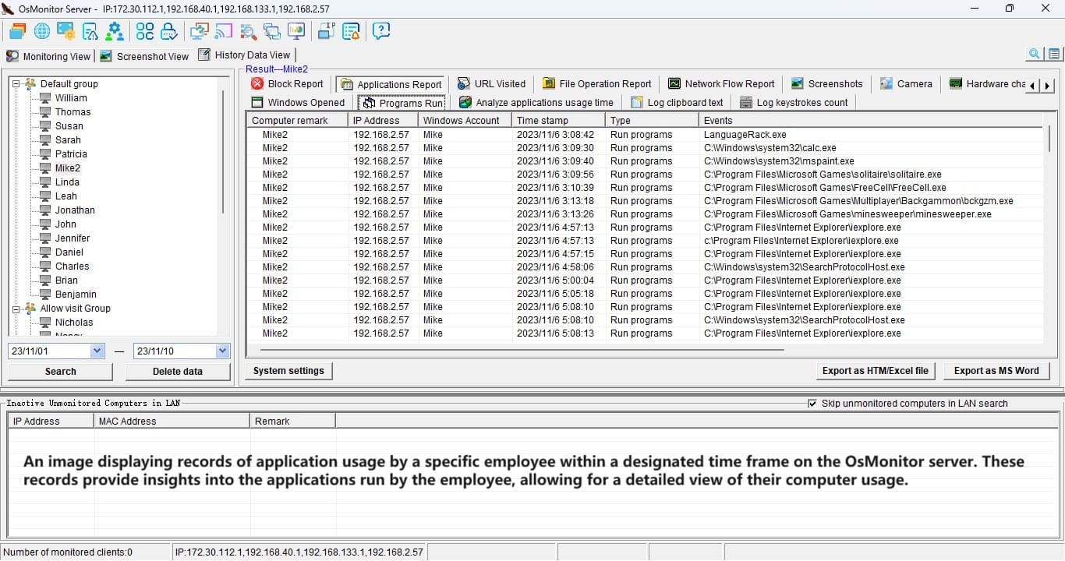Open the Screenshots report tab
The image size is (1065, 561).
tap(827, 83)
